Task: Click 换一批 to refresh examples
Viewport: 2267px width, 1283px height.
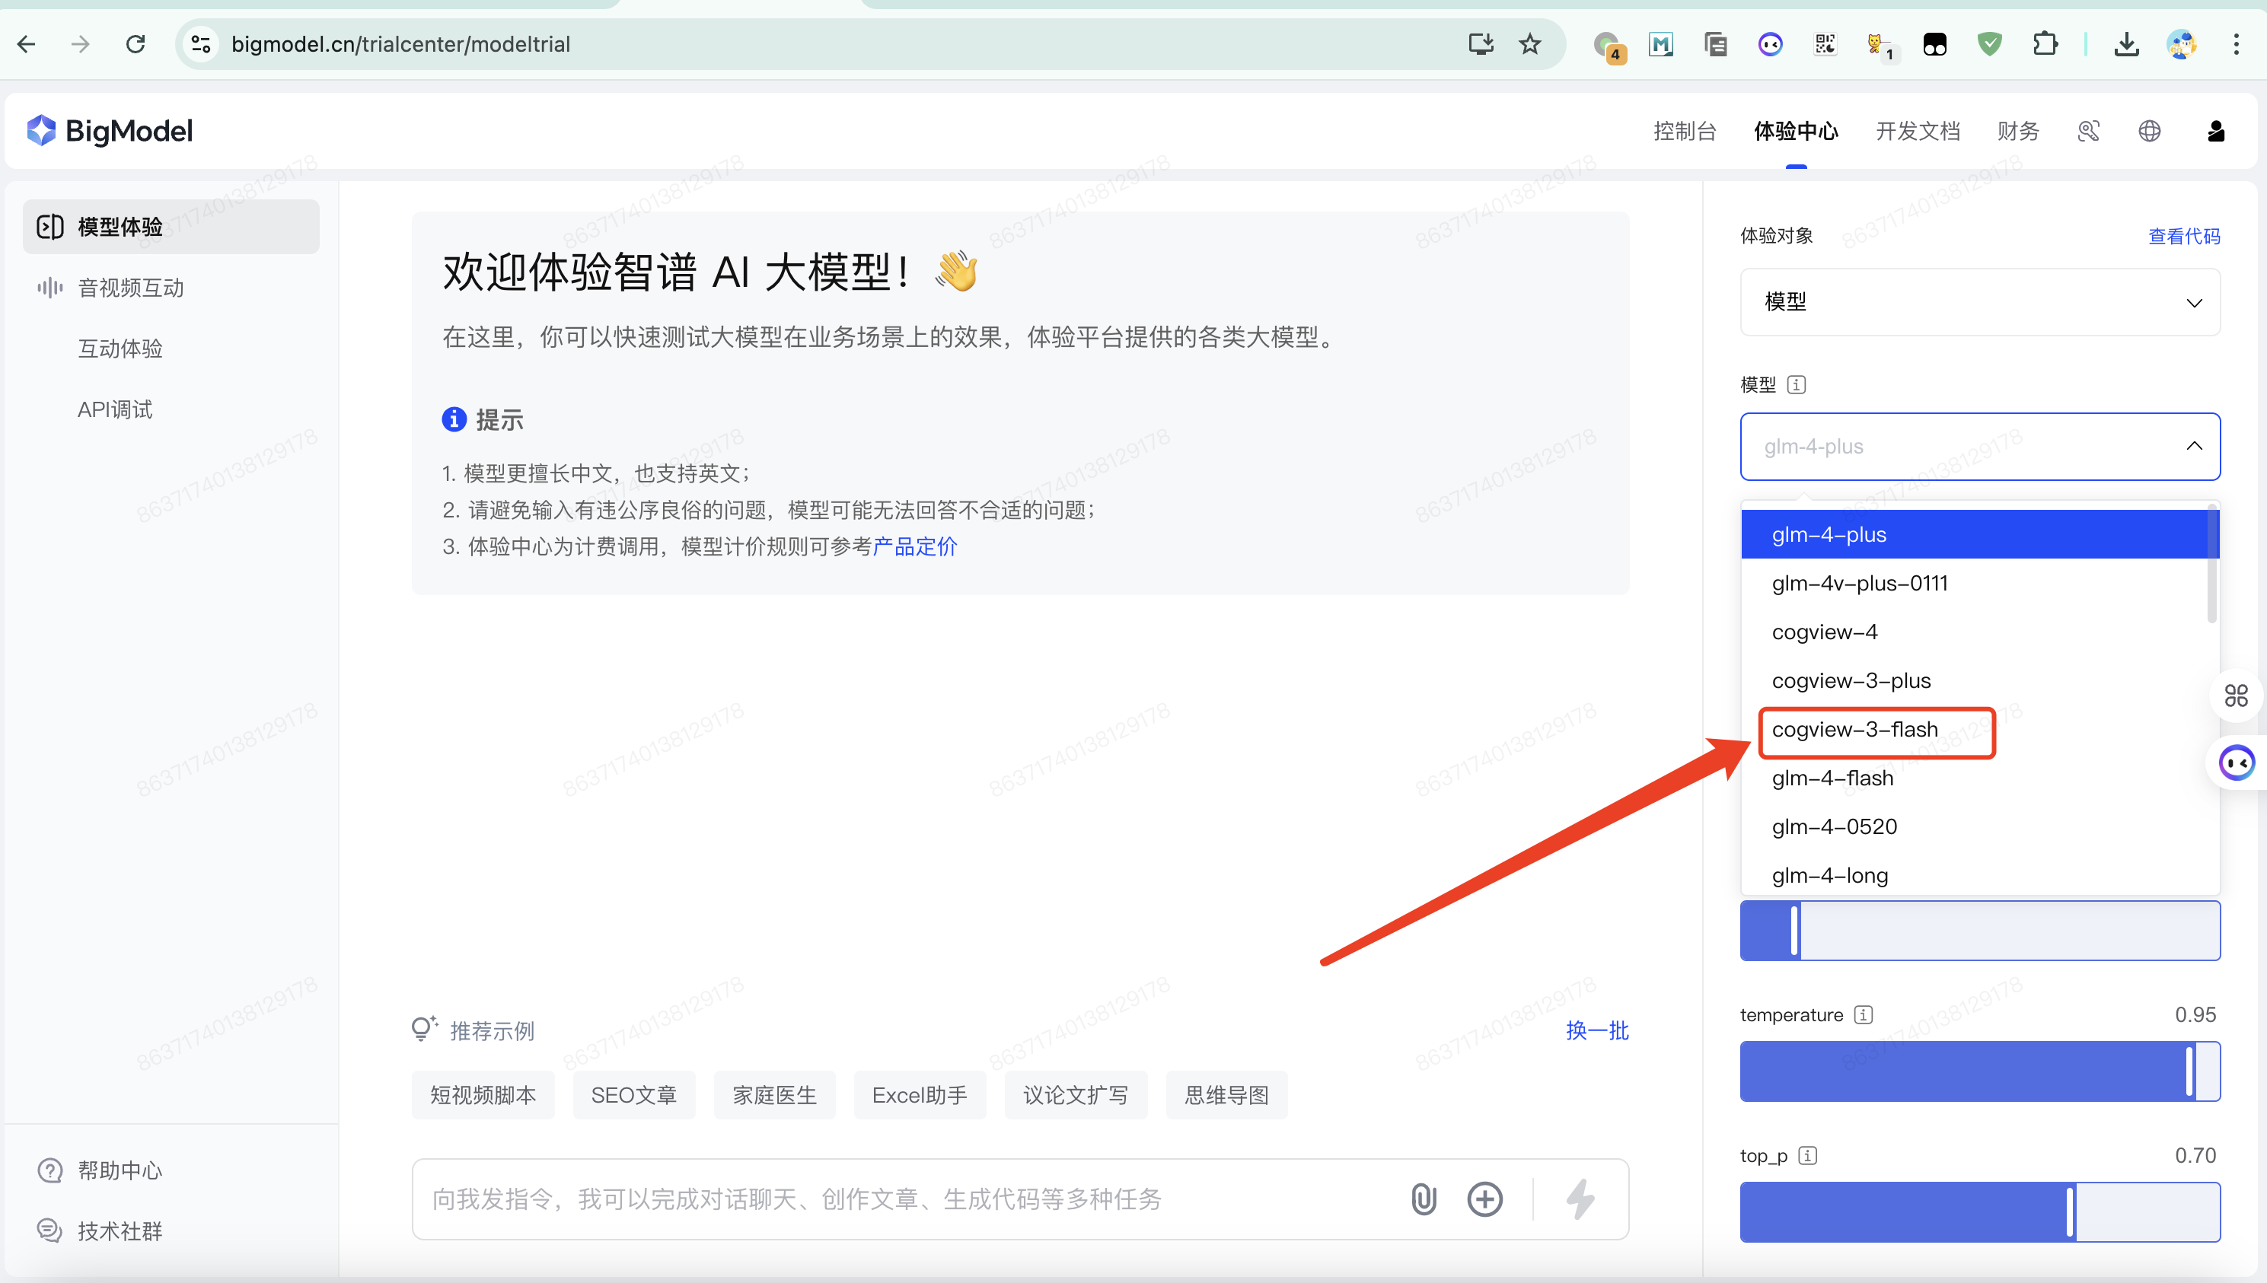Action: (x=1596, y=1030)
